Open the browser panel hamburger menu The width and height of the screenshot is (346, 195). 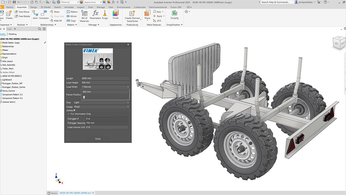(x=44, y=29)
